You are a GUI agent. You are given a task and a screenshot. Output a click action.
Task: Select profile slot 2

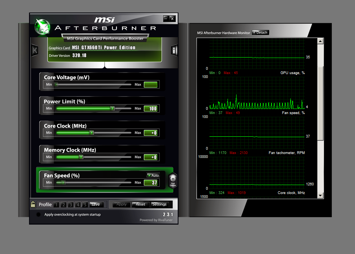click(x=64, y=205)
